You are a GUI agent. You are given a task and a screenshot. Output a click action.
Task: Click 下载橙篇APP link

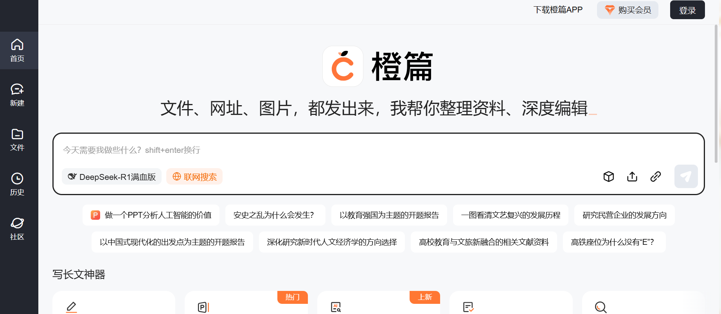point(558,10)
